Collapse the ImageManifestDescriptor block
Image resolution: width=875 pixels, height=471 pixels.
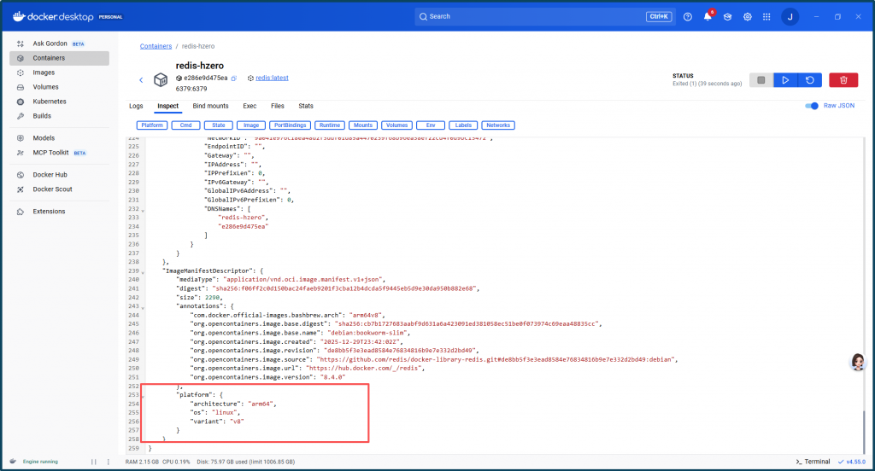pyautogui.click(x=143, y=271)
